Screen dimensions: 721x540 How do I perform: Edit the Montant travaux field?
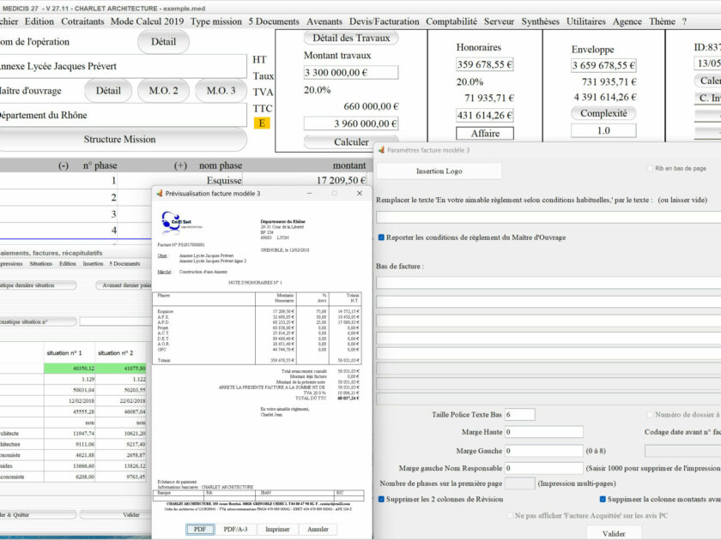(351, 73)
